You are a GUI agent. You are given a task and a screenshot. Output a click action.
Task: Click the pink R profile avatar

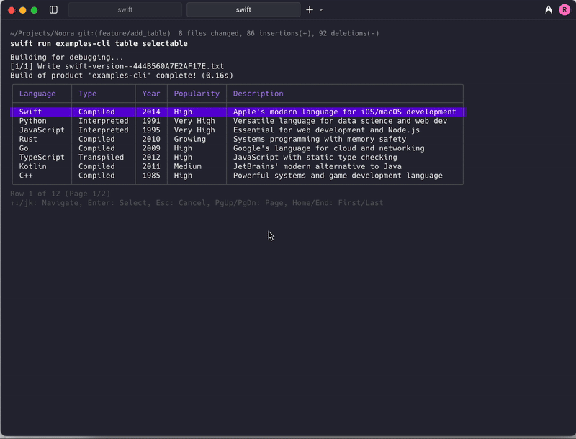click(x=565, y=10)
